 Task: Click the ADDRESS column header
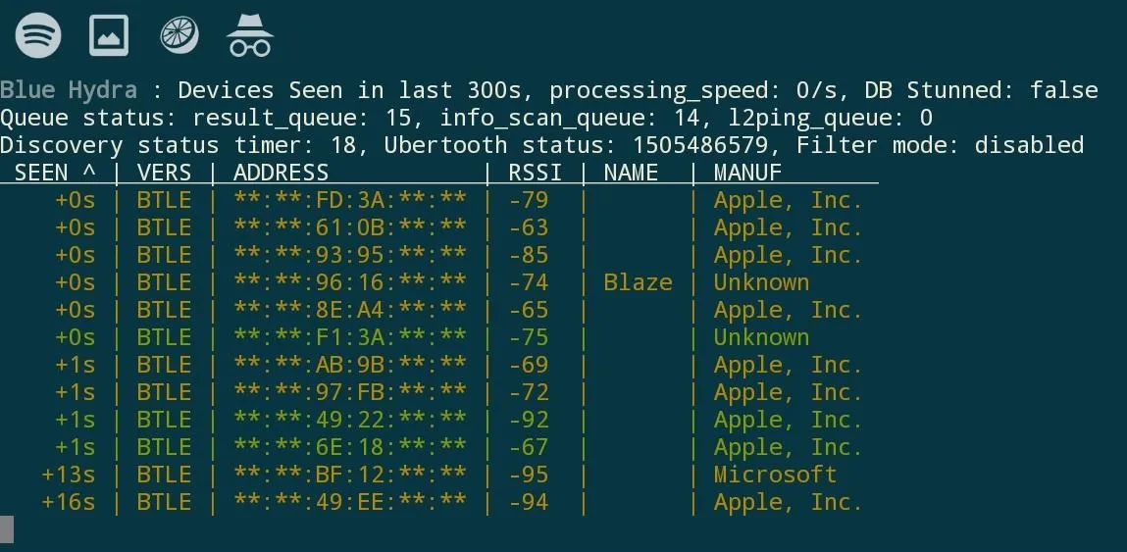[281, 173]
